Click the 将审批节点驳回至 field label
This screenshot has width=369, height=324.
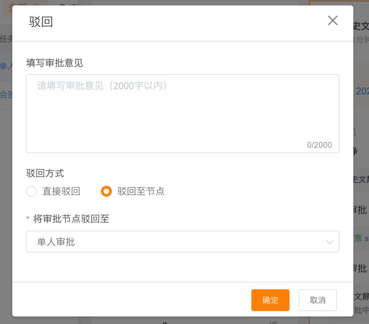pos(71,219)
